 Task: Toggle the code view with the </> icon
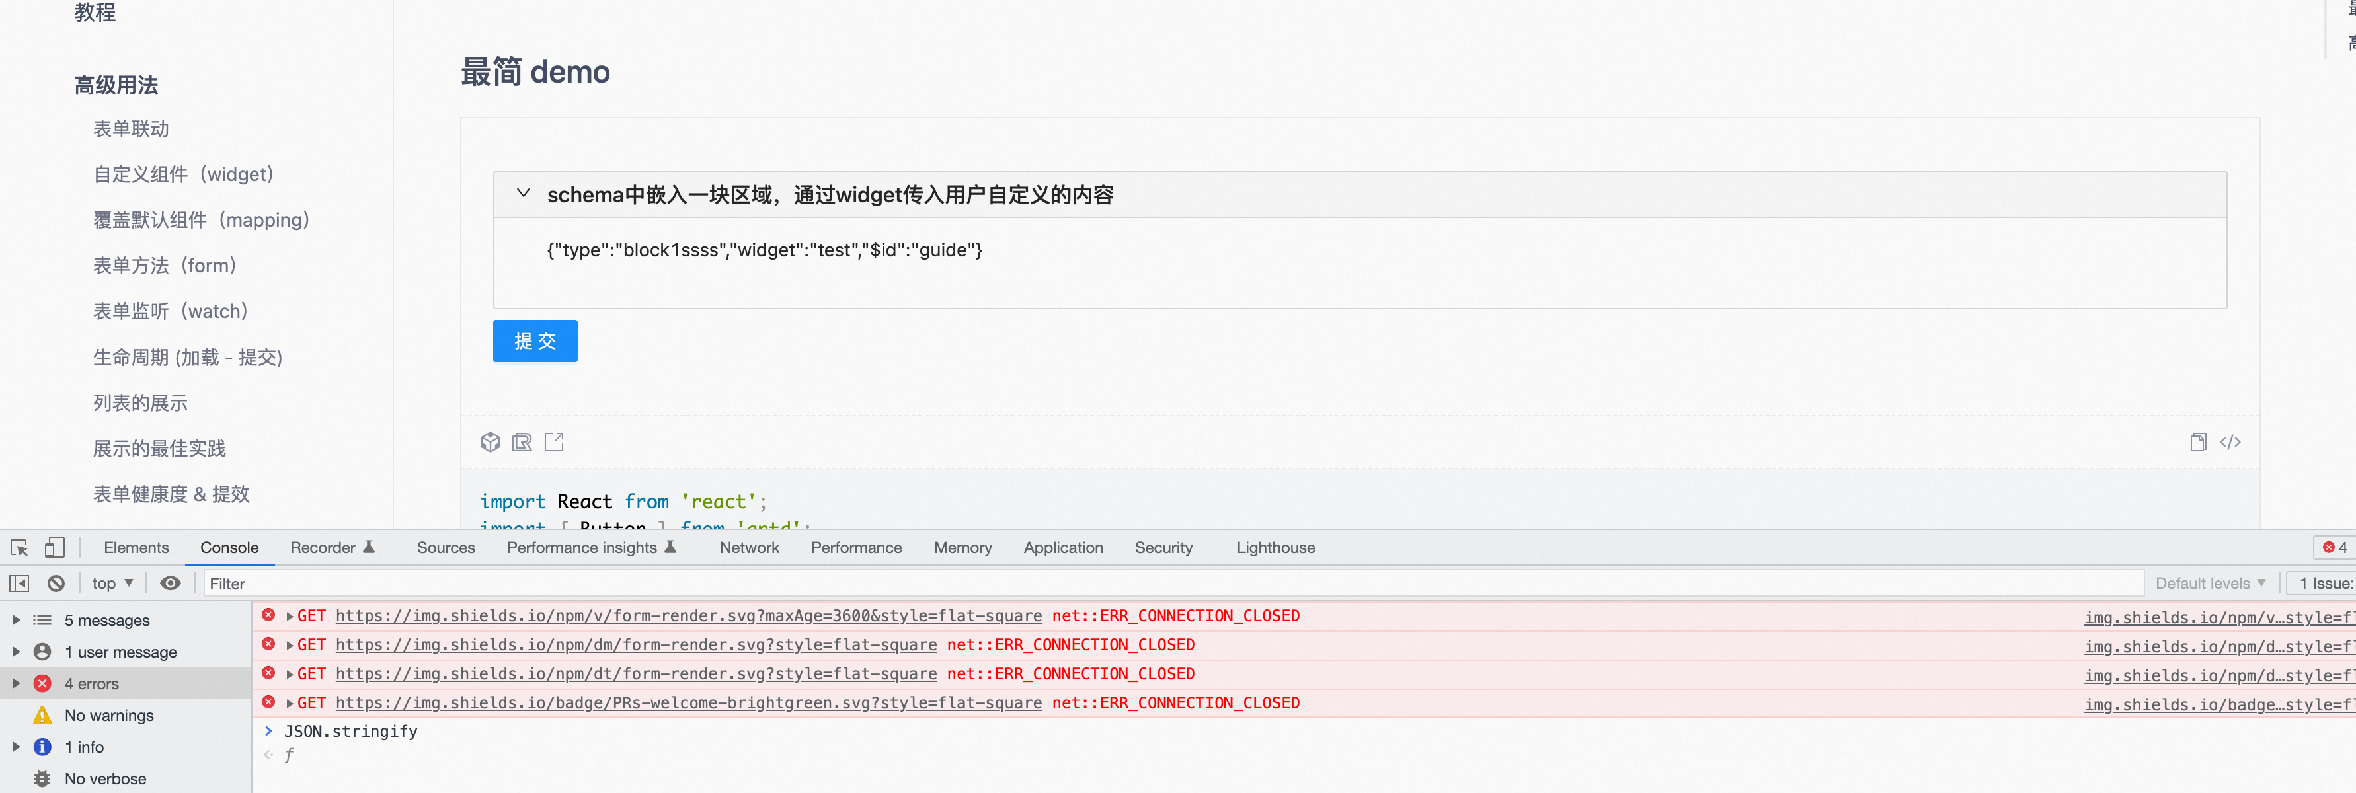coord(2230,442)
